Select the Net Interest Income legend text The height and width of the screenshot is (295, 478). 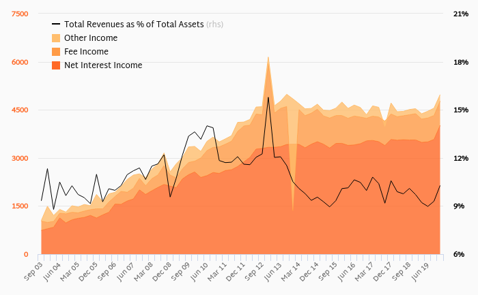tap(102, 65)
